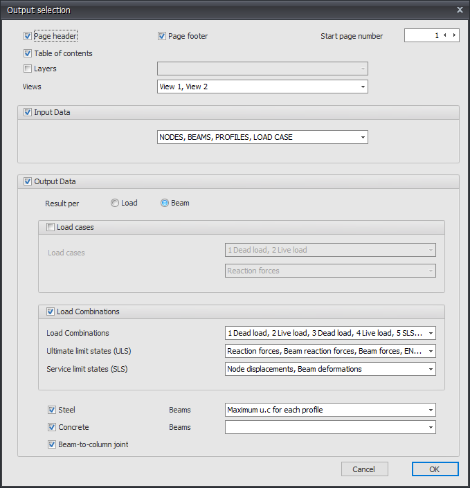Click the 'Beams' label next to Concrete
The height and width of the screenshot is (488, 470).
click(x=180, y=427)
